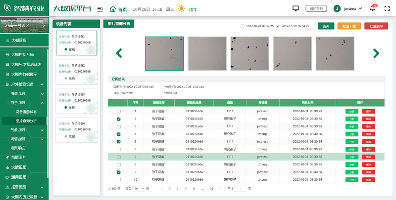Image resolution: width=396 pixels, height=200 pixels.
Task: Check the checkbox for row 1
Action: 118,112
